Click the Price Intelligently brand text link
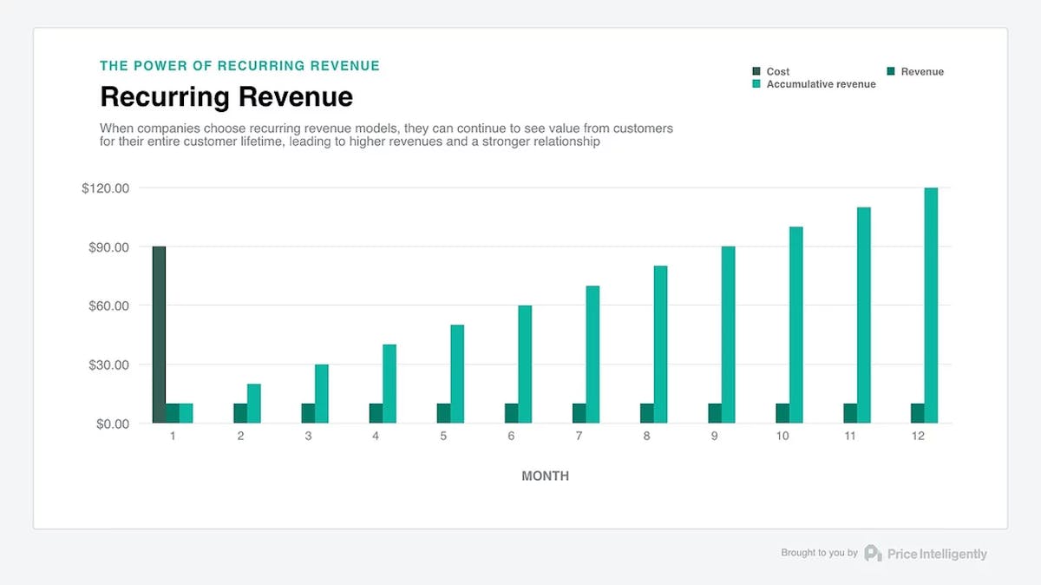 coord(937,553)
